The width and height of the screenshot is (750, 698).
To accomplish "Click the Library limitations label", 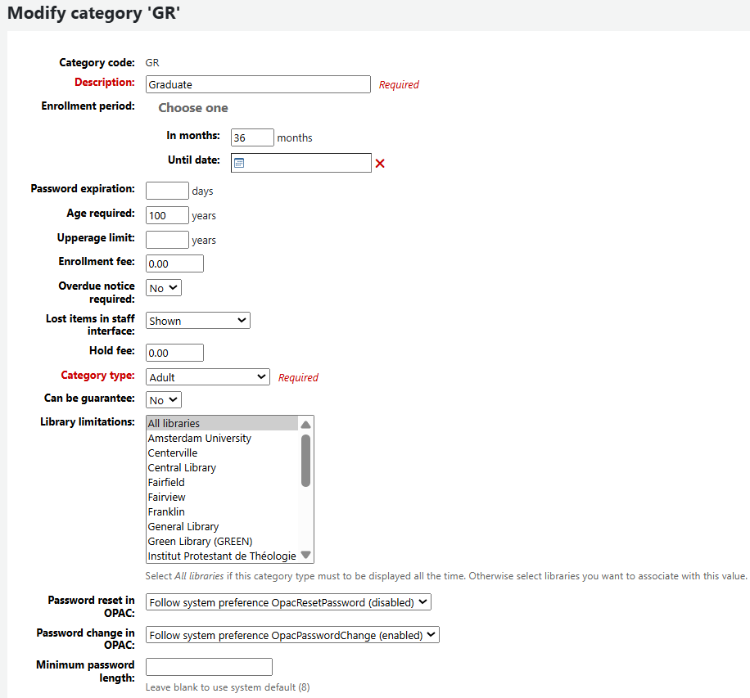I will (88, 421).
